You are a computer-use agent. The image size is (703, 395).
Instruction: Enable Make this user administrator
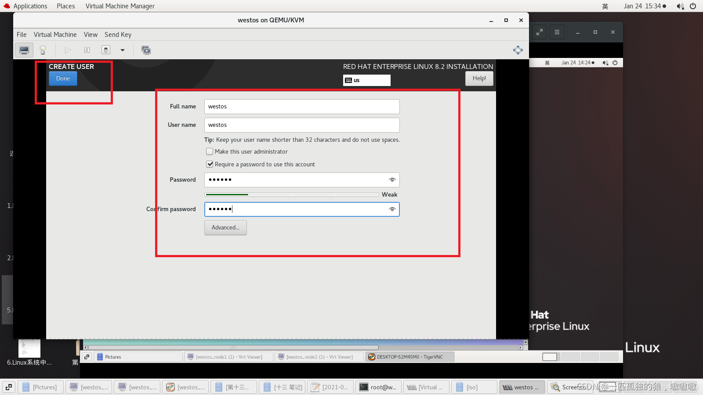pyautogui.click(x=210, y=151)
